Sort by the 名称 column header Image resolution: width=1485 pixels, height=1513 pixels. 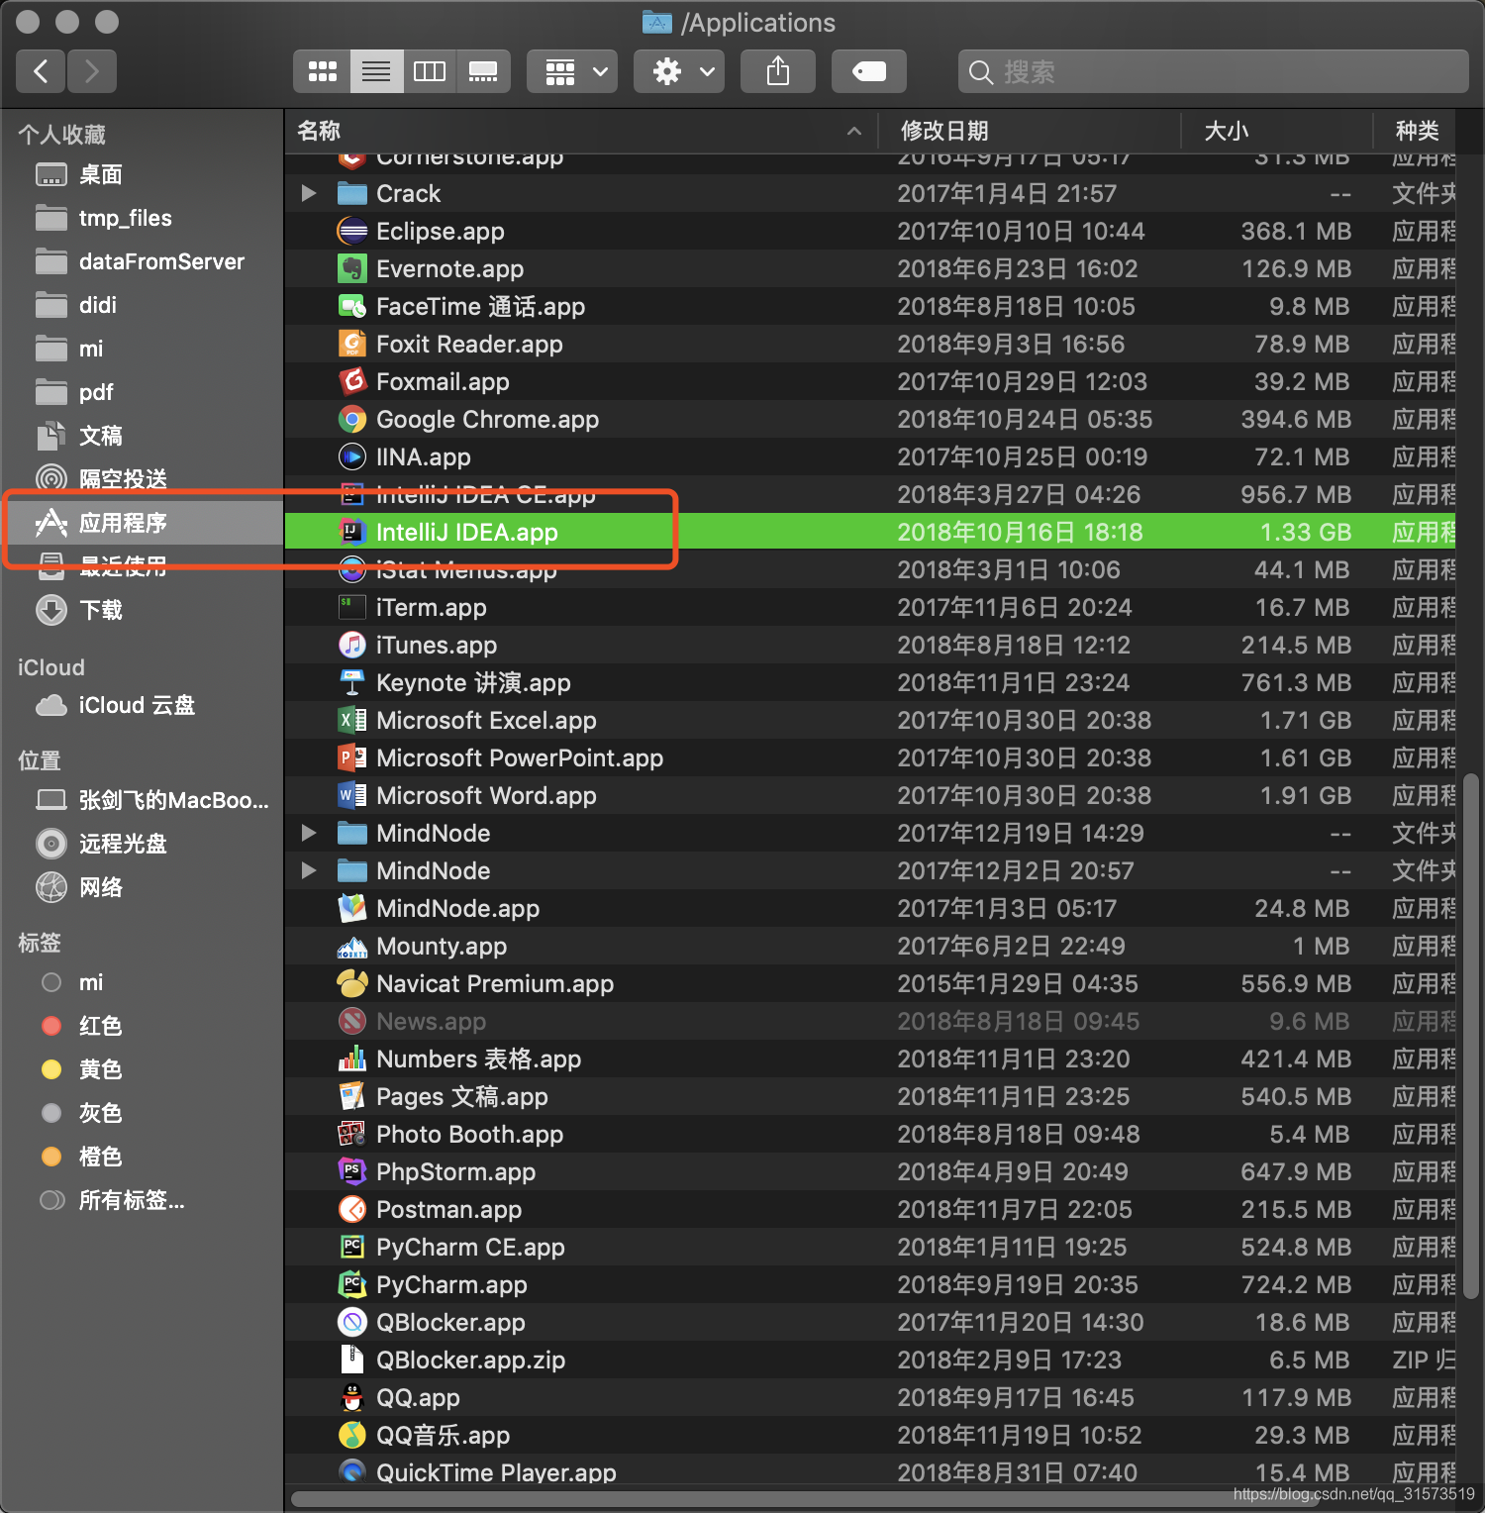click(581, 131)
